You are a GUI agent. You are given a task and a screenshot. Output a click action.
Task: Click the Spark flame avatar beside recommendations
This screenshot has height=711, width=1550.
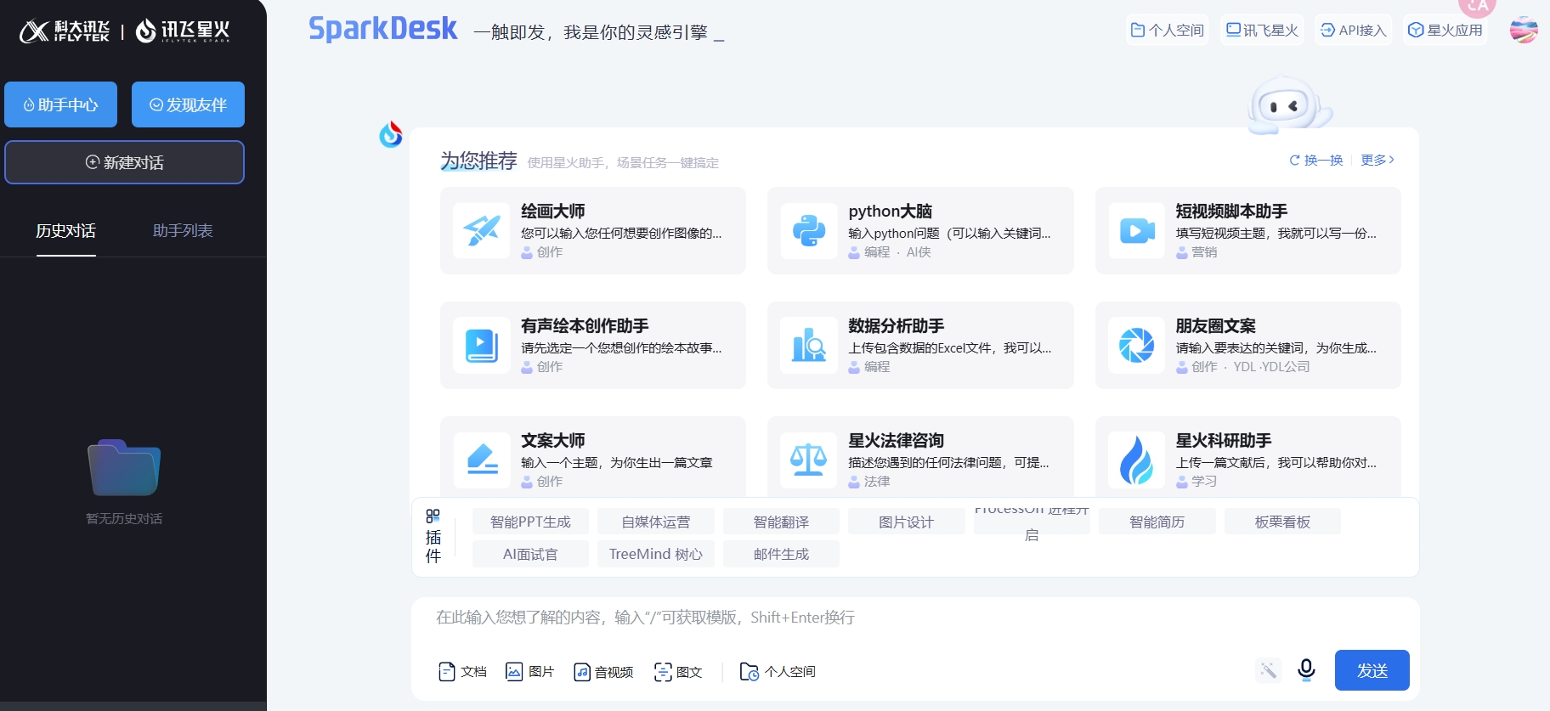[x=391, y=133]
